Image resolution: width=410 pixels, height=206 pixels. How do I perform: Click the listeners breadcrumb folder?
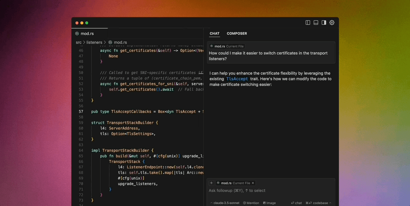[94, 42]
